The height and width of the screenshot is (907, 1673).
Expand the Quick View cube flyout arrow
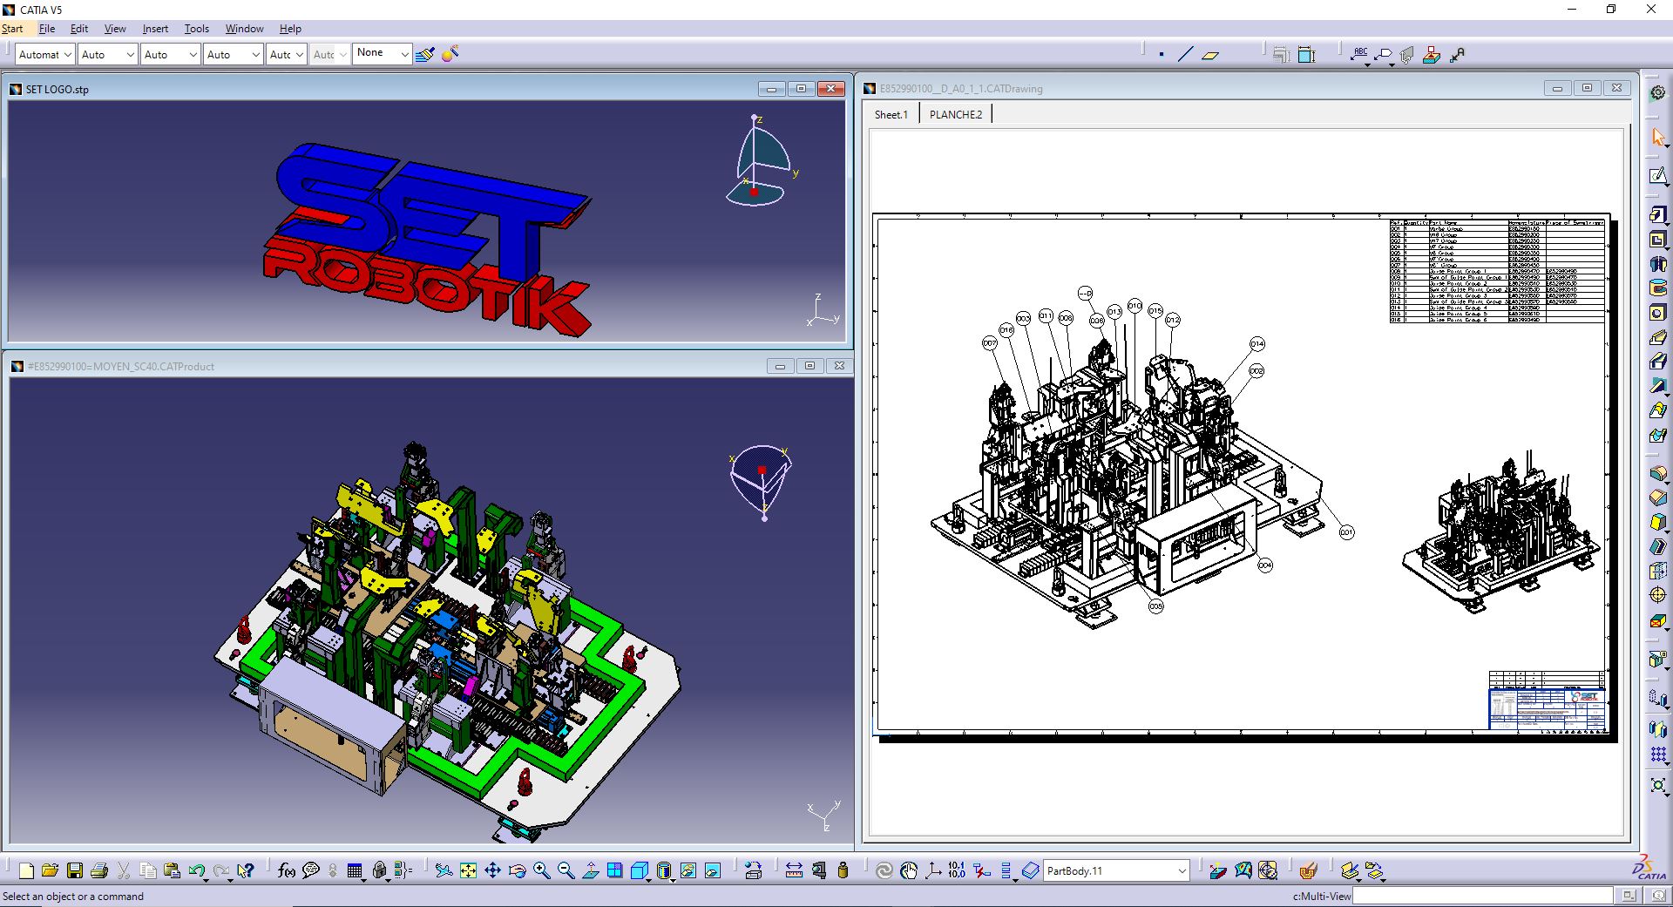649,879
